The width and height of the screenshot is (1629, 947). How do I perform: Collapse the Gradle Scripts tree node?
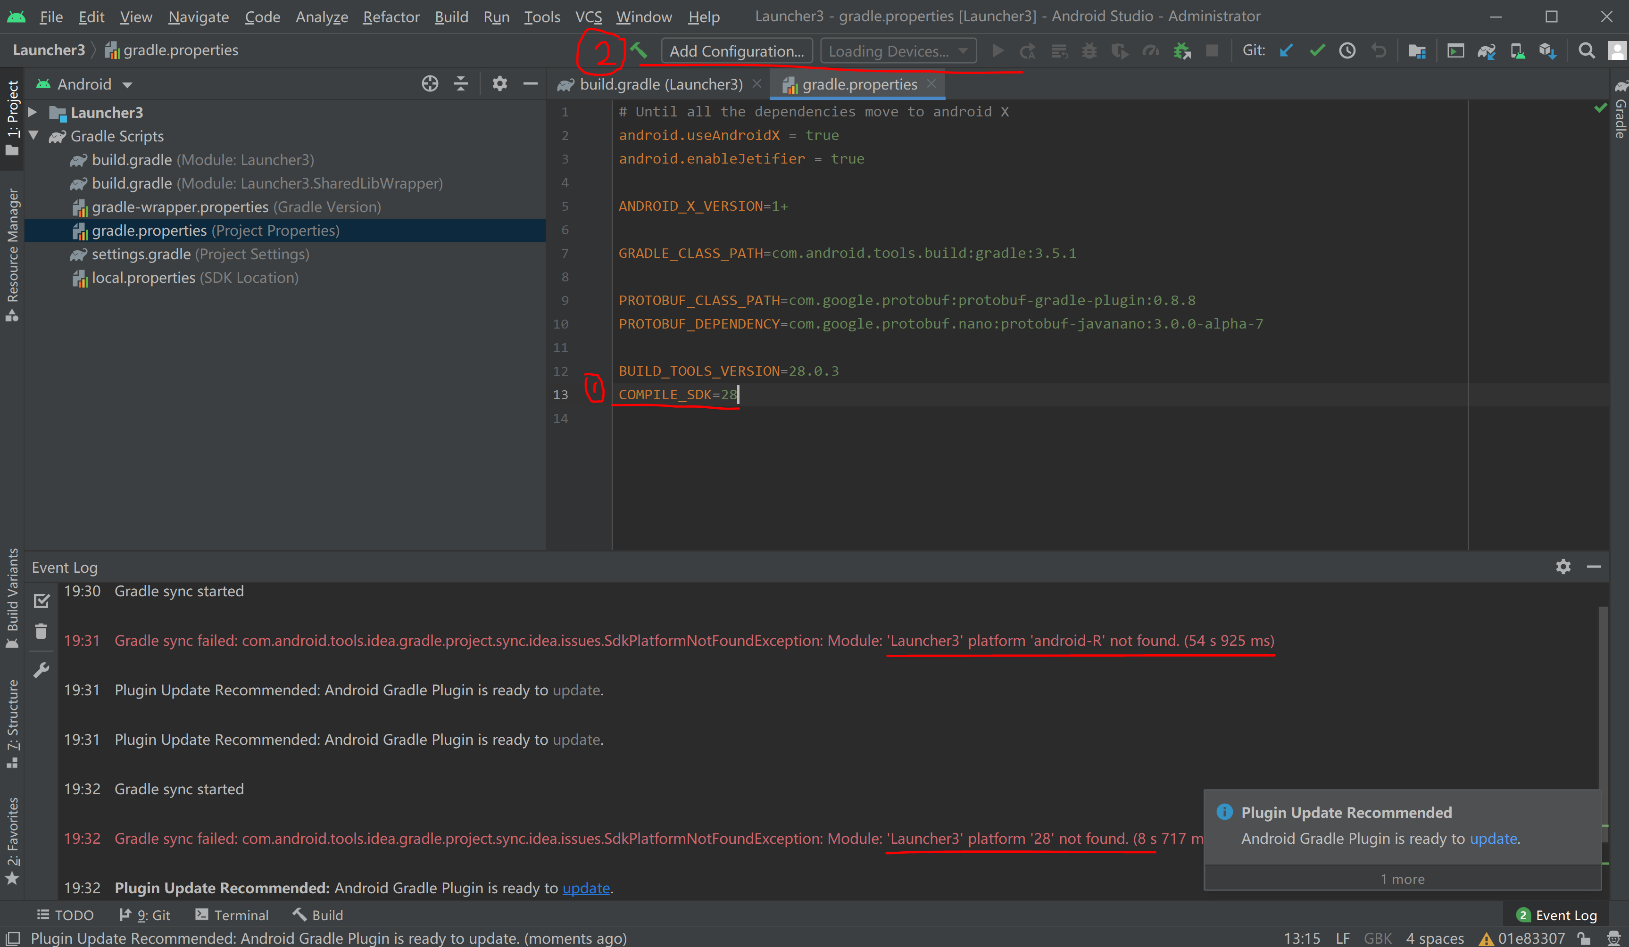(33, 136)
